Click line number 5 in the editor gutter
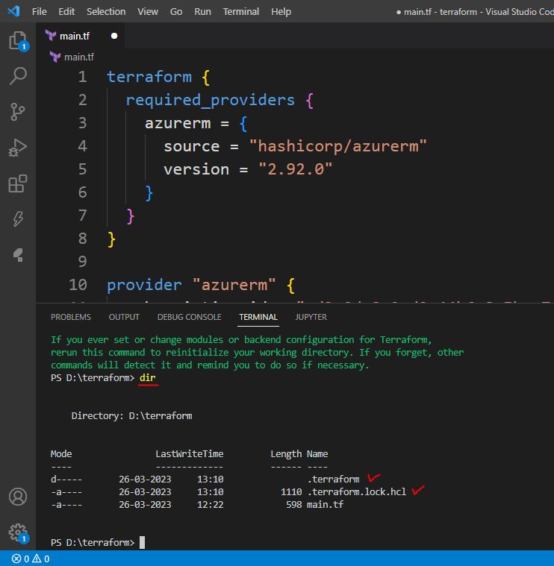The height and width of the screenshot is (566, 554). (x=82, y=169)
